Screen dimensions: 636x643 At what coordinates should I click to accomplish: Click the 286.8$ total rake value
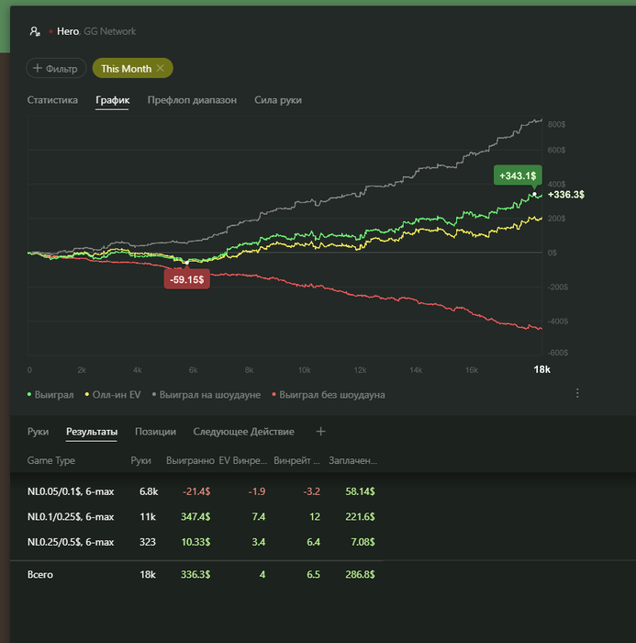360,574
